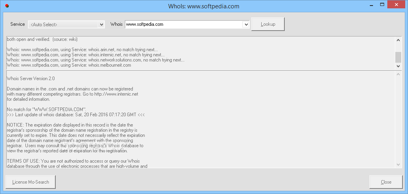
Task: Click the 'Last update of whois database' line
Action: (x=76, y=115)
